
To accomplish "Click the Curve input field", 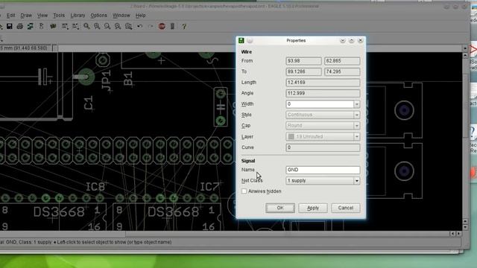I will pos(323,147).
